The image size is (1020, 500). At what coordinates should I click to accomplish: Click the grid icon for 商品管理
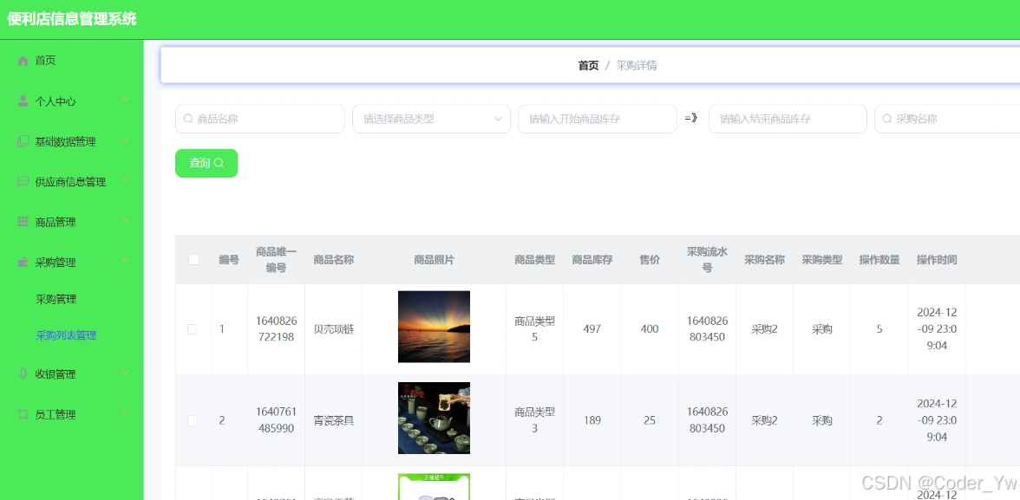[23, 222]
